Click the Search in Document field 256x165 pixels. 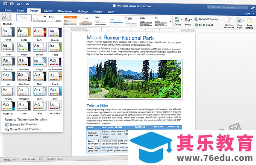tap(227, 7)
